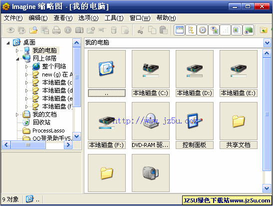Click tree panel scroll-up arrow
This screenshot has width=273, height=206.
(76, 42)
